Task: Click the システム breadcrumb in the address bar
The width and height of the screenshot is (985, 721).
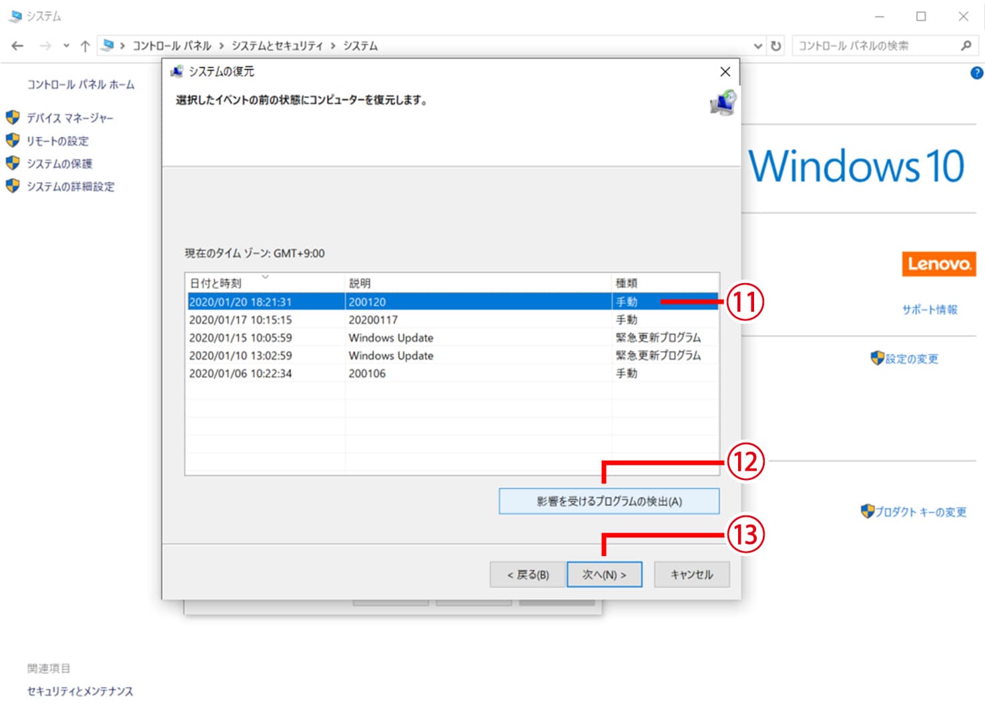Action: pos(360,45)
